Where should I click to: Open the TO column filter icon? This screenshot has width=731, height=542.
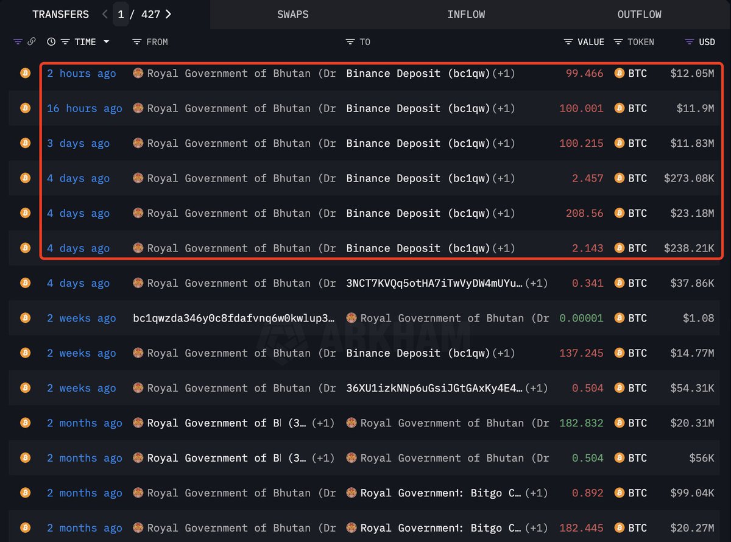click(350, 42)
